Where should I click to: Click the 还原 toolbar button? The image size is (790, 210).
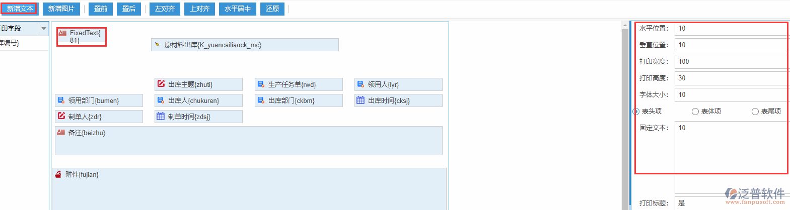(x=272, y=9)
